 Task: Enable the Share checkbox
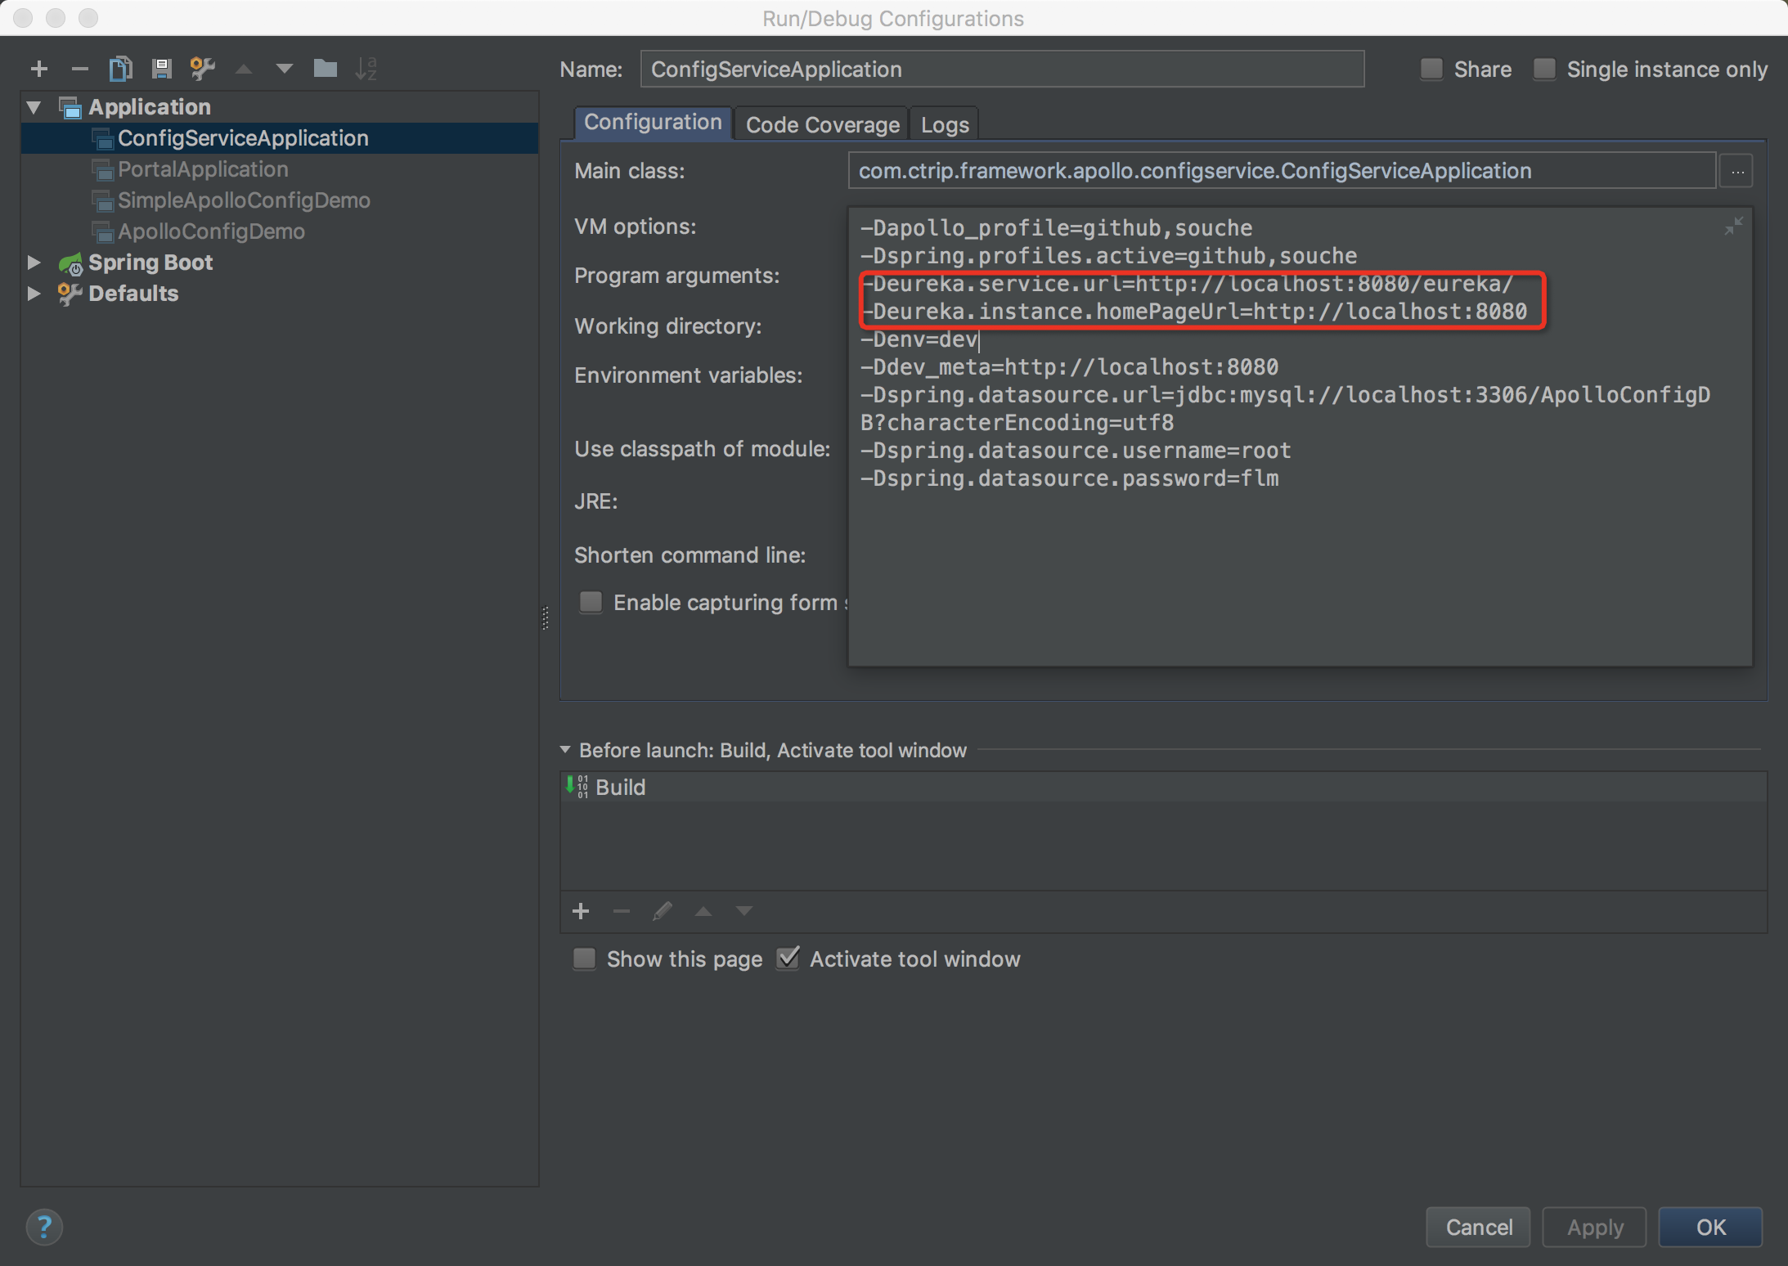(1431, 70)
